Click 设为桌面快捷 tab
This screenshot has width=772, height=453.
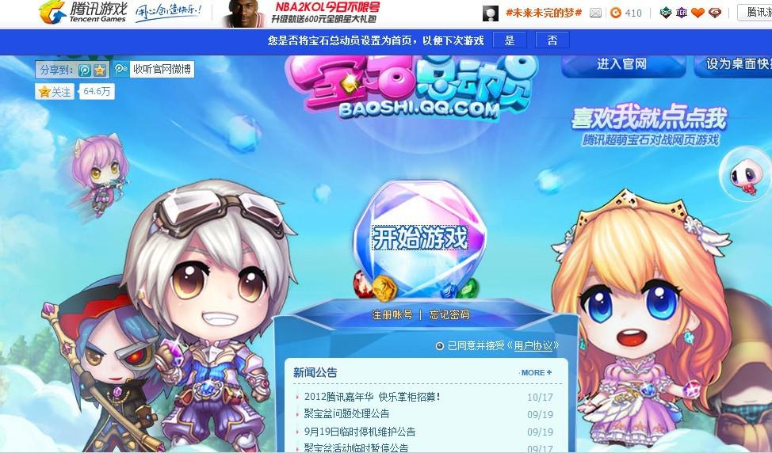(735, 64)
